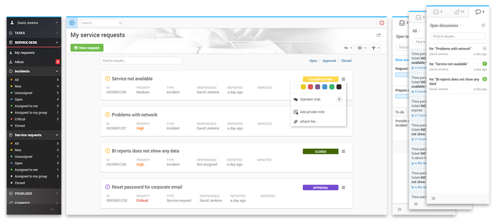Click the Problems icon in sidebar

tap(11, 194)
